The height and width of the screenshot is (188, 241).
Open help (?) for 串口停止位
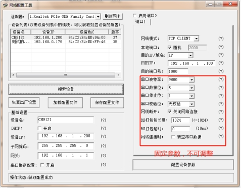tap(221, 96)
